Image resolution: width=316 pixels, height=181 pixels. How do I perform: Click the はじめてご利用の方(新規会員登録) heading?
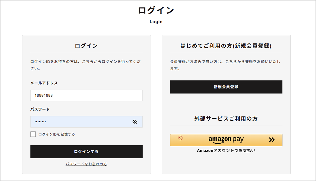point(226,46)
